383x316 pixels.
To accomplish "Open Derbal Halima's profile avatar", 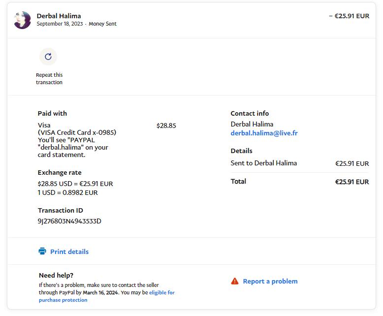I will 22,20.
